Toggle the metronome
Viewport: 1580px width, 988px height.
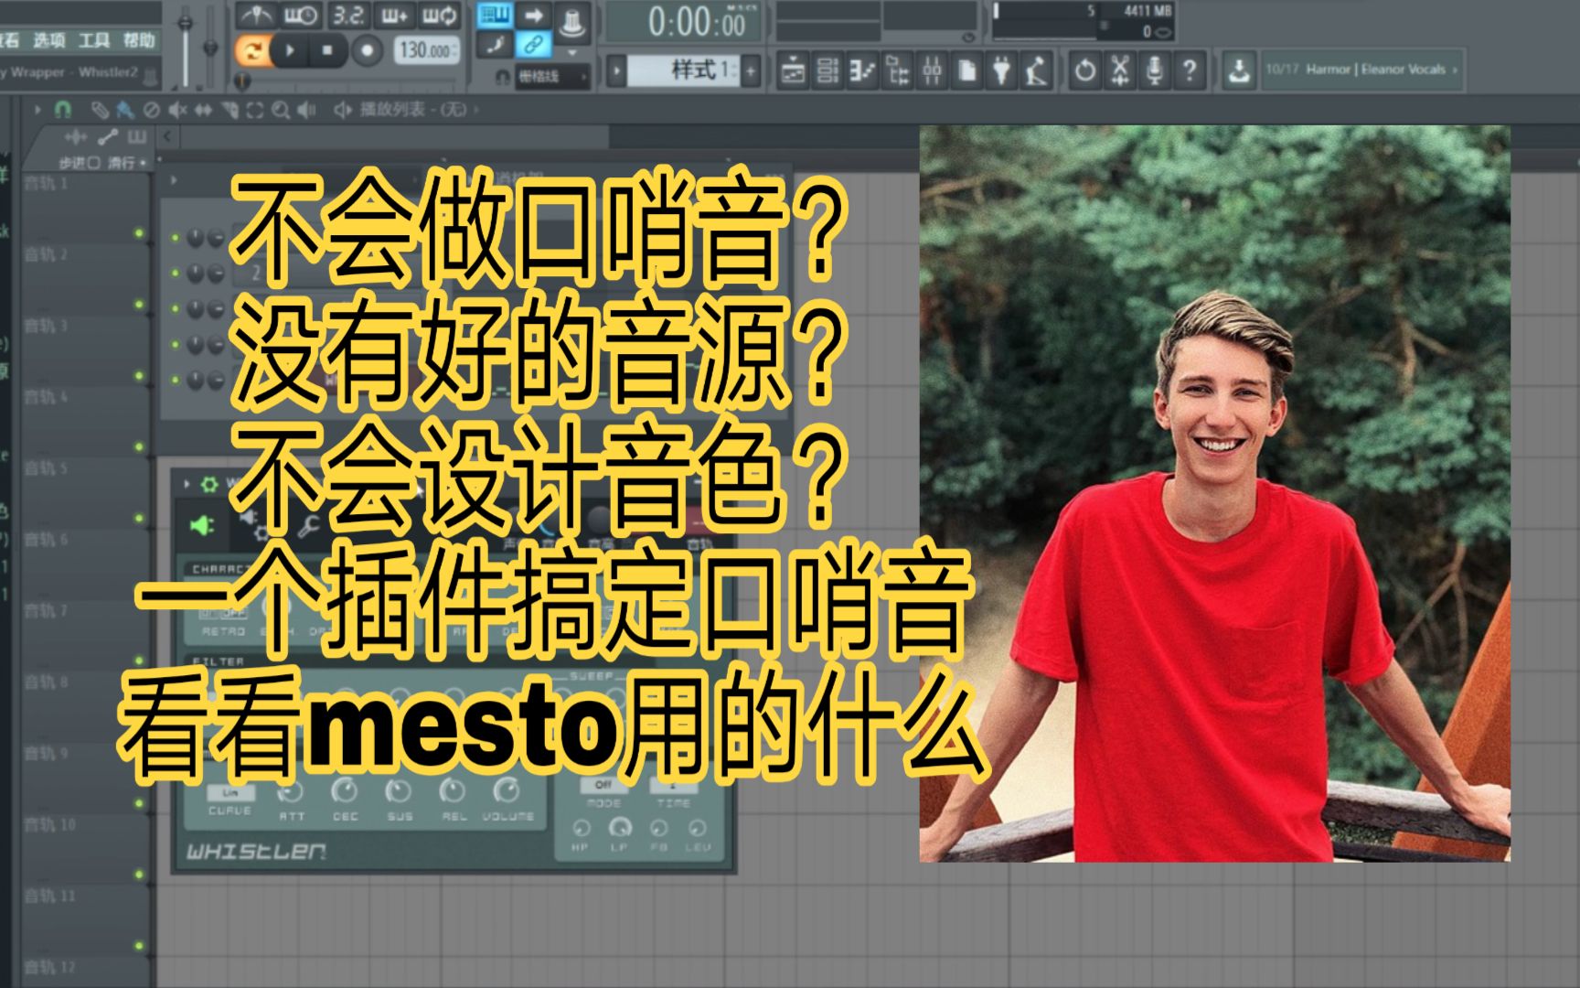point(256,16)
